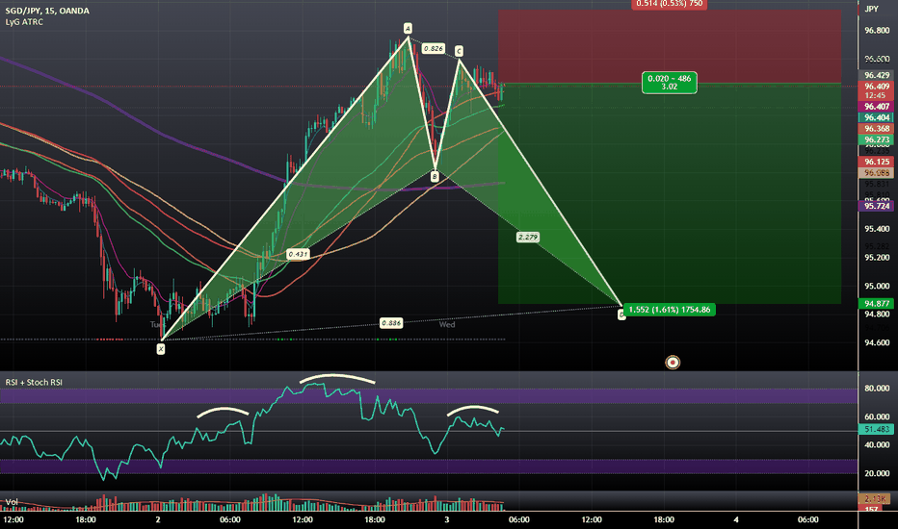Click the 0.886 ratio label
Image resolution: width=898 pixels, height=529 pixels.
point(391,323)
